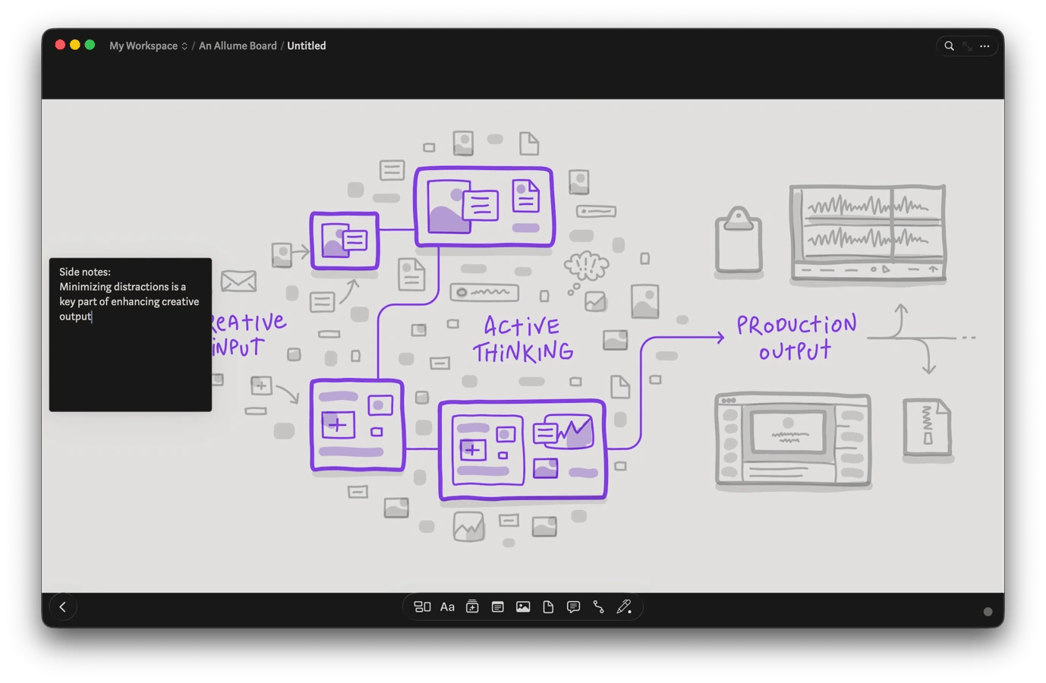Open An Allume Board breadcrumb
This screenshot has width=1046, height=683.
(238, 46)
